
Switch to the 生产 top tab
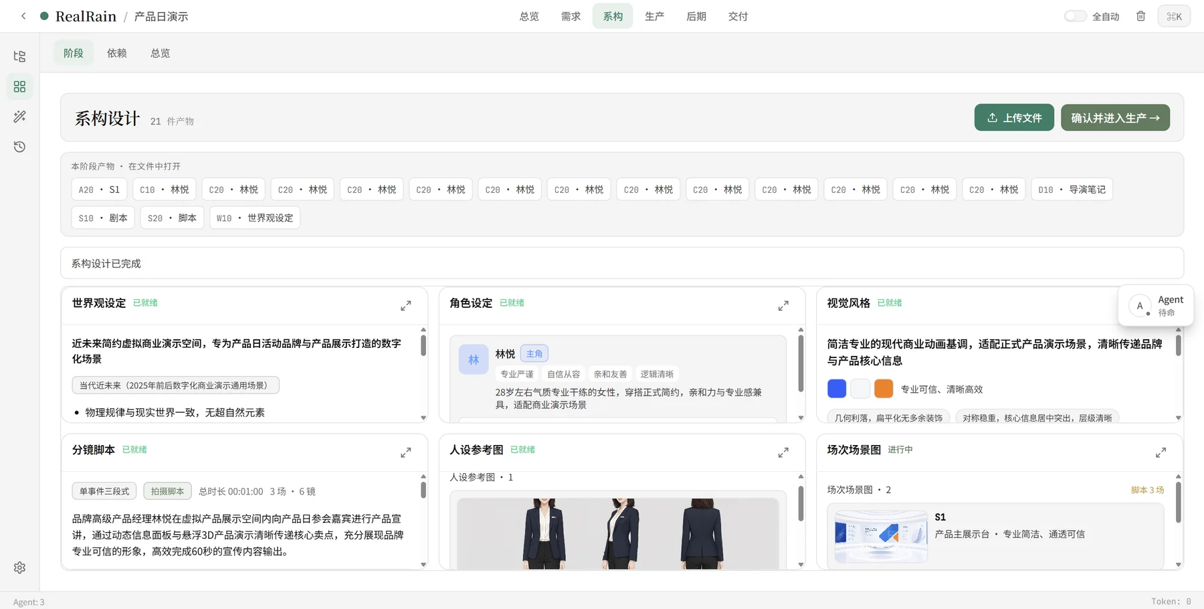[654, 16]
